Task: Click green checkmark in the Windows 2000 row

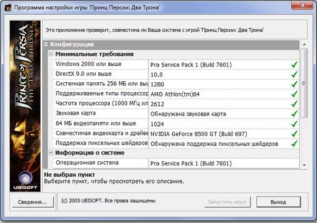Action: coord(294,64)
